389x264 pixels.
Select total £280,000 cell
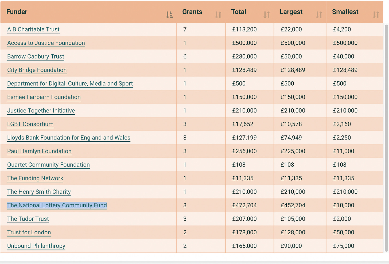pos(244,56)
